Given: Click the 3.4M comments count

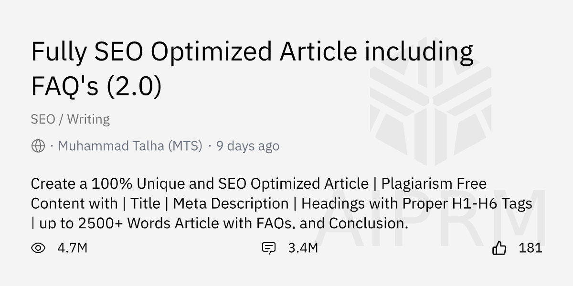Looking at the screenshot, I should click(x=303, y=248).
